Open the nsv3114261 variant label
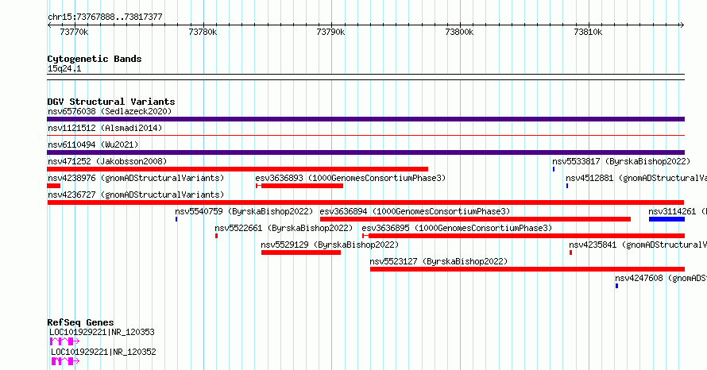 (x=678, y=211)
